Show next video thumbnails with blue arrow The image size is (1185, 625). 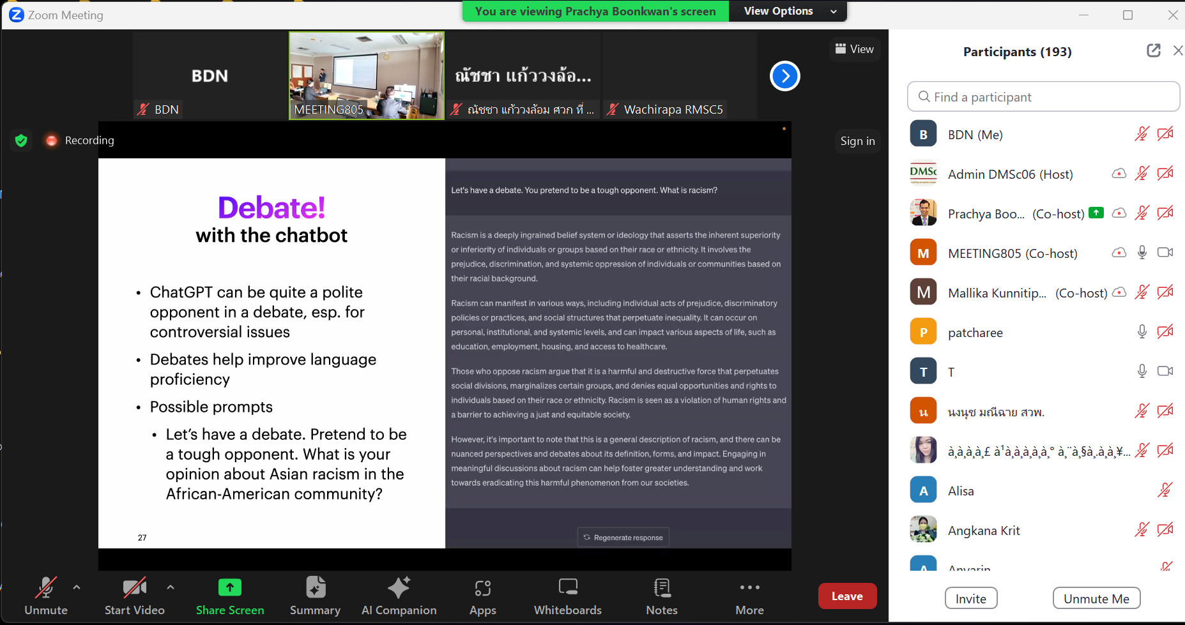click(784, 77)
